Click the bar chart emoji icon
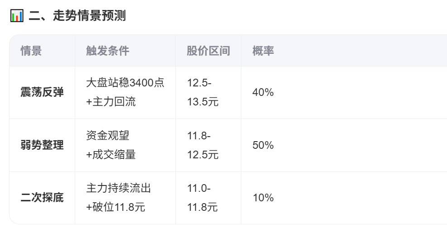The image size is (447, 228). tap(17, 16)
